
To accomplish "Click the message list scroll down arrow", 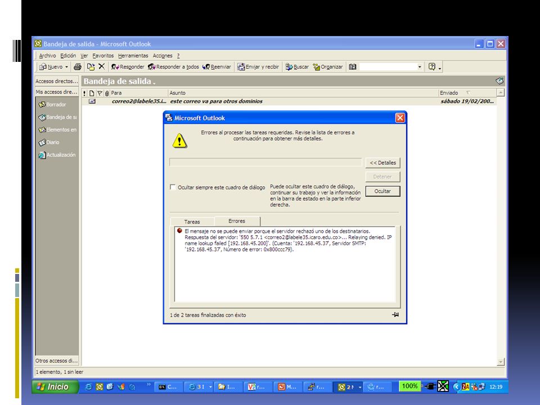I will pos(501,362).
